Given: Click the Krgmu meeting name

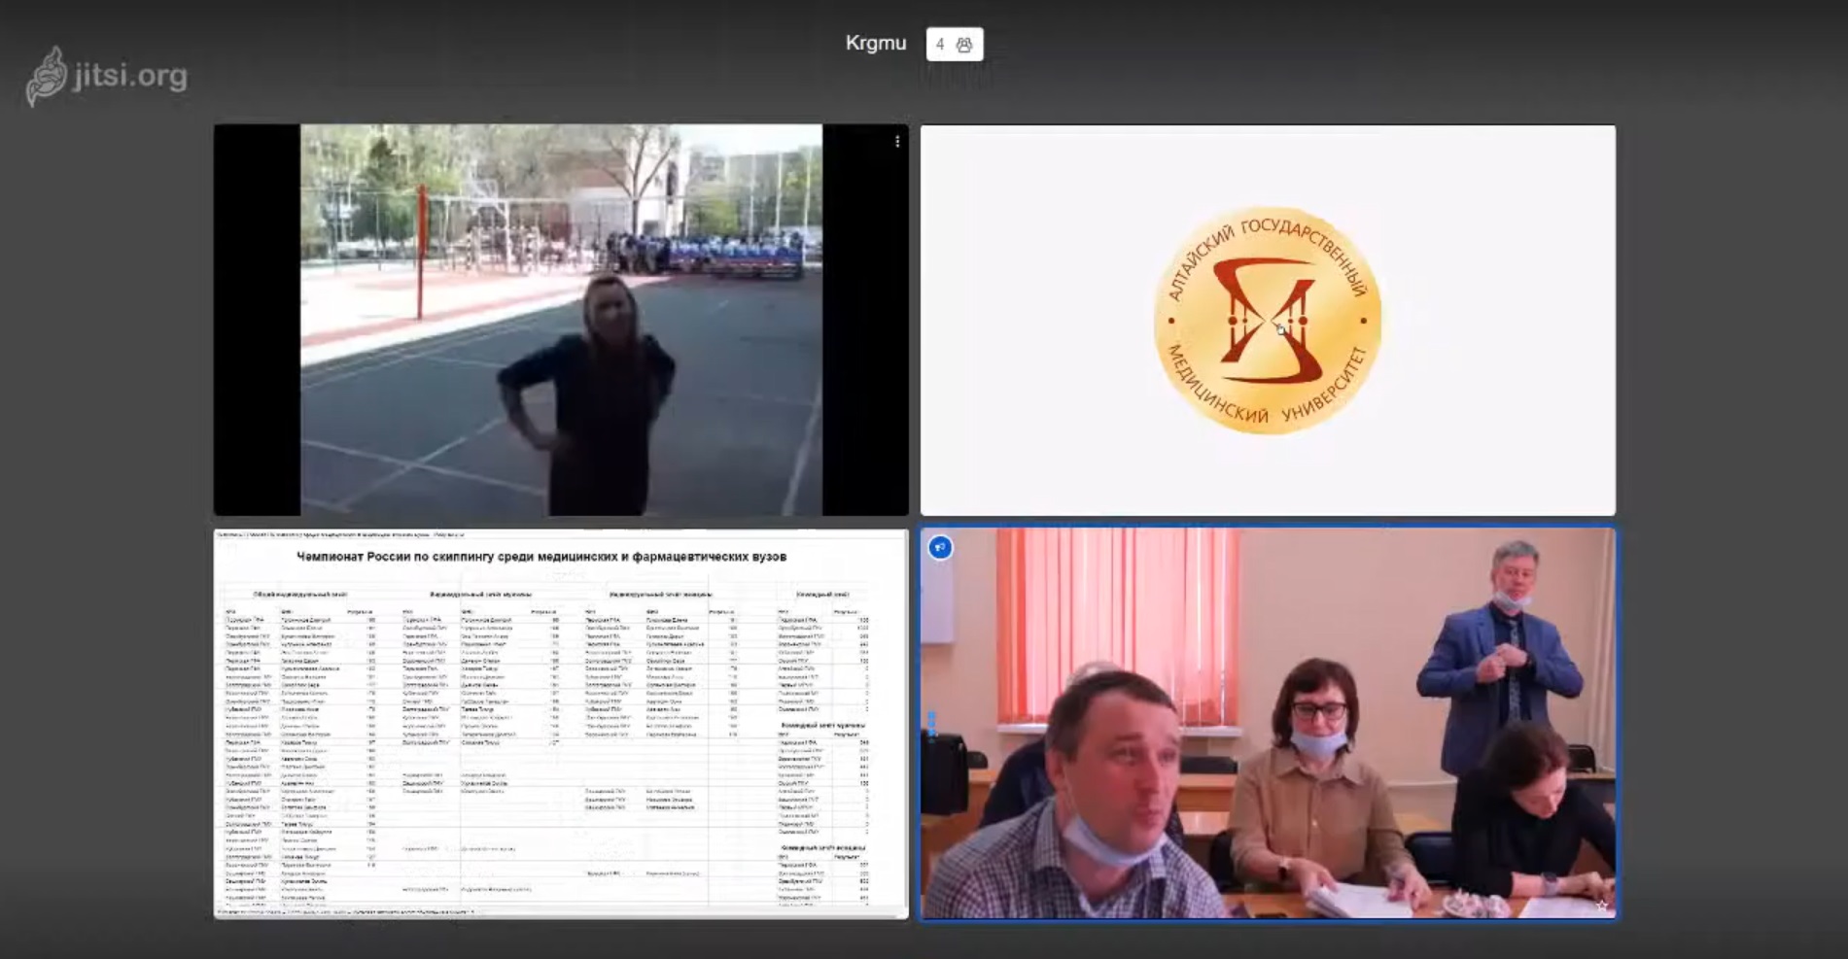Looking at the screenshot, I should pyautogui.click(x=875, y=44).
